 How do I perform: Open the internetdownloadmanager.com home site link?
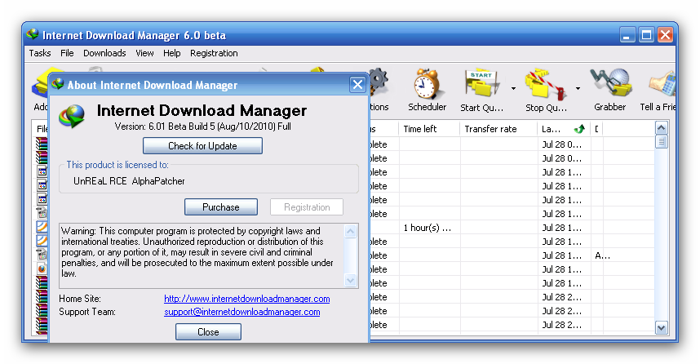[246, 299]
